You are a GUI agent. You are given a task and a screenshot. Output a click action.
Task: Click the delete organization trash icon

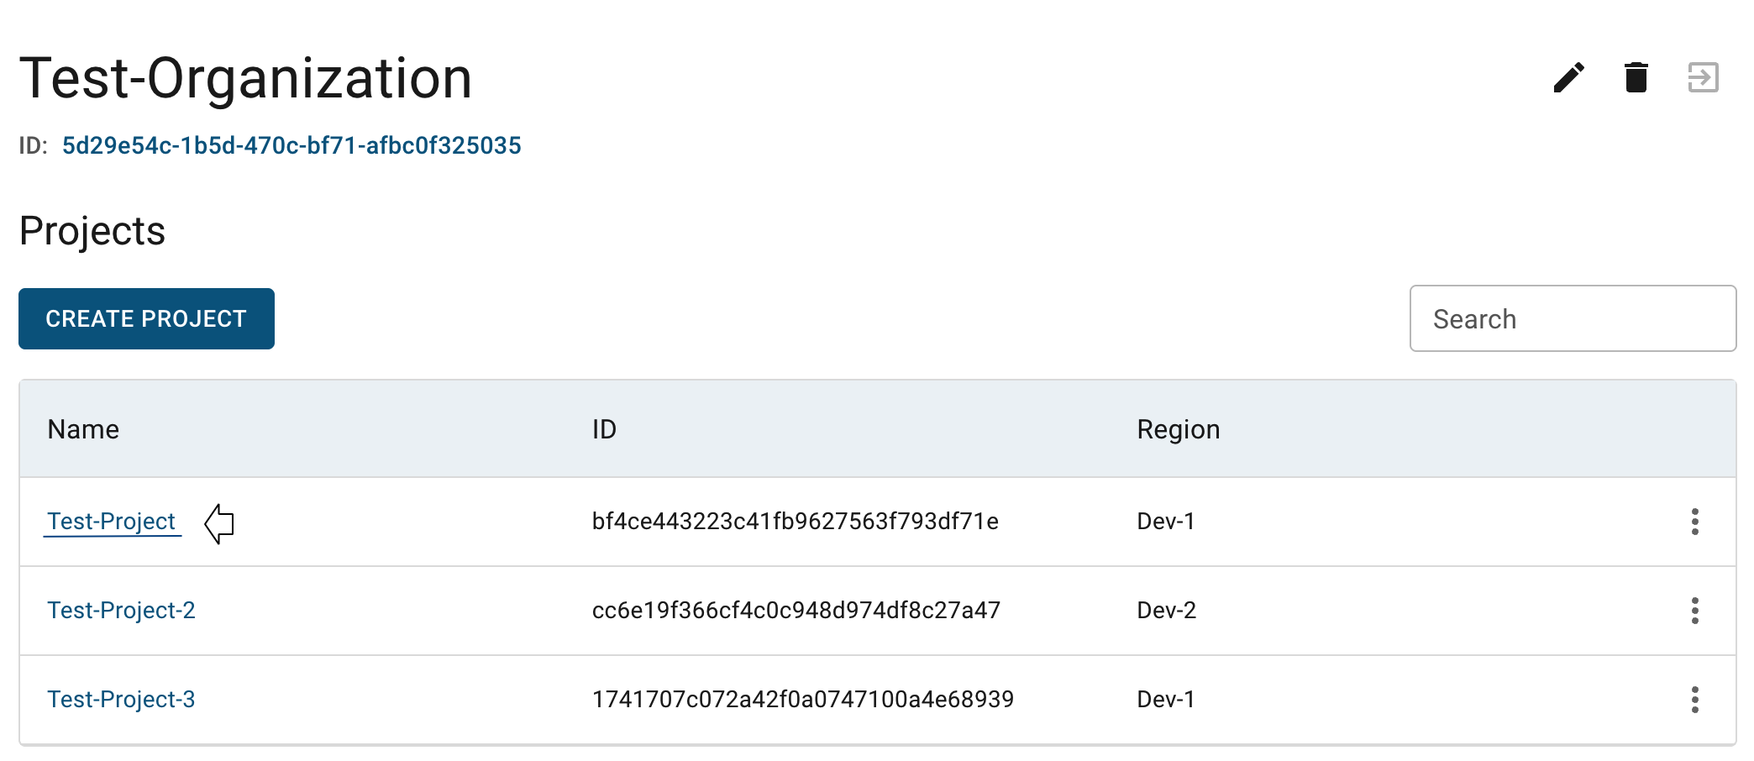pos(1636,78)
